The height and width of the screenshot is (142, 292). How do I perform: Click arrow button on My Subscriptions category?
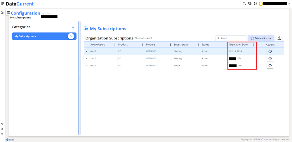coord(71,36)
